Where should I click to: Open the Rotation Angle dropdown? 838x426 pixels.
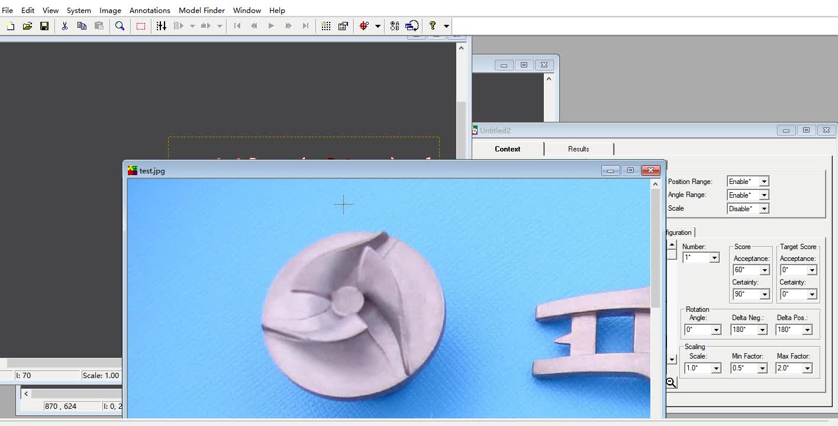pyautogui.click(x=716, y=330)
